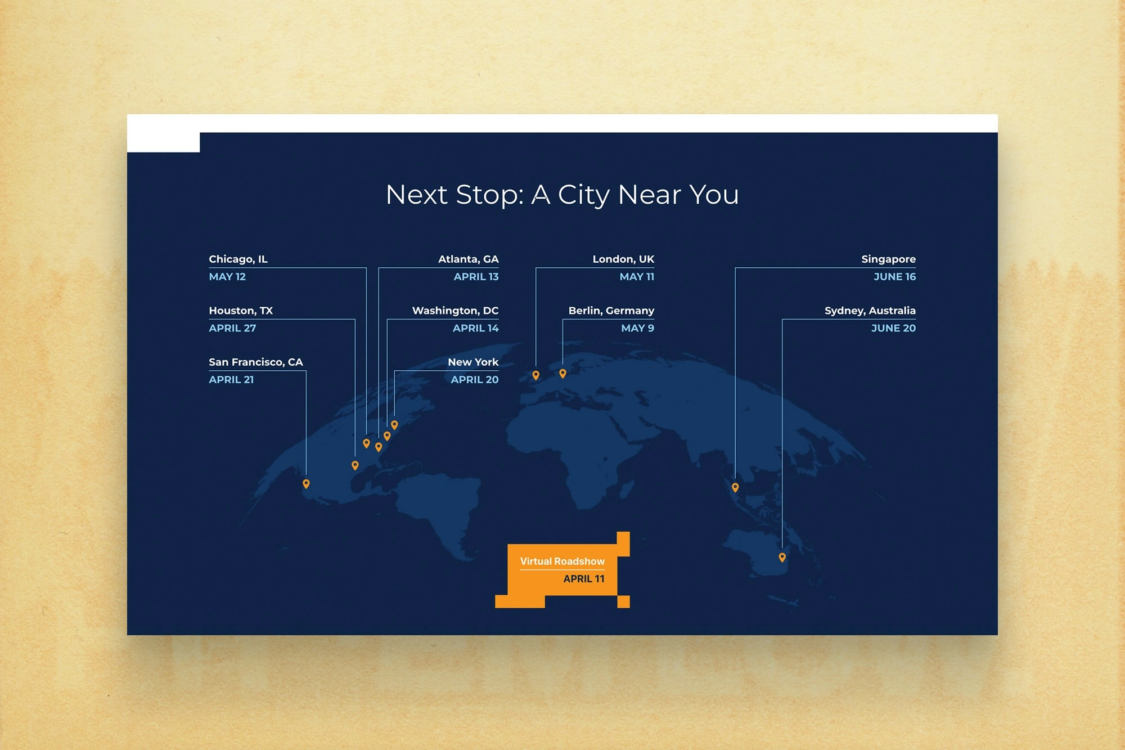
Task: Select the Berlin, Germany label
Action: [x=611, y=311]
